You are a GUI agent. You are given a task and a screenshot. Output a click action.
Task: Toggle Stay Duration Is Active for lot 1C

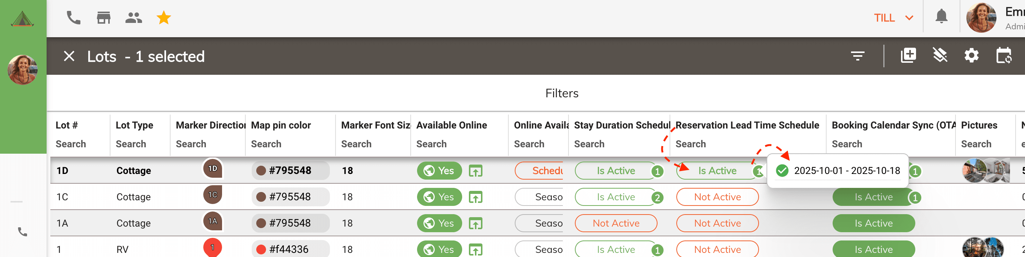click(615, 197)
